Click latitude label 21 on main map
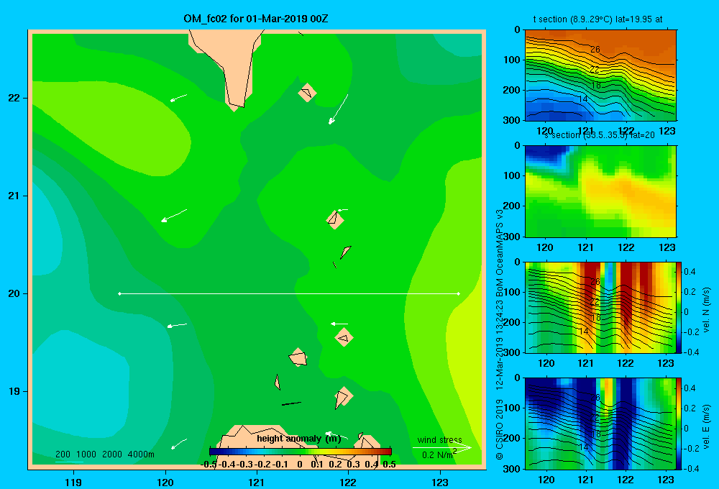 pos(14,196)
